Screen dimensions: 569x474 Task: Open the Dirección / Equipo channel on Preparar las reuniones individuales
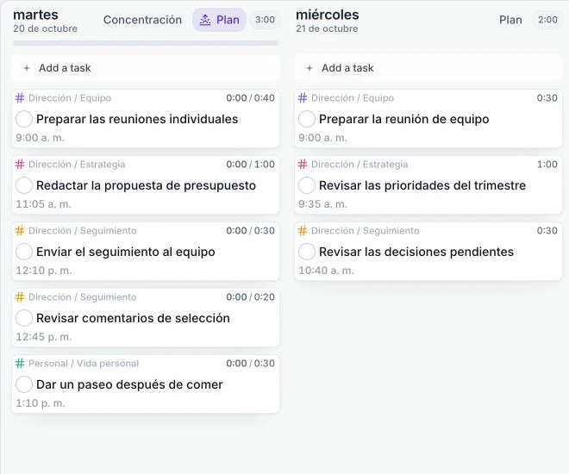(70, 98)
